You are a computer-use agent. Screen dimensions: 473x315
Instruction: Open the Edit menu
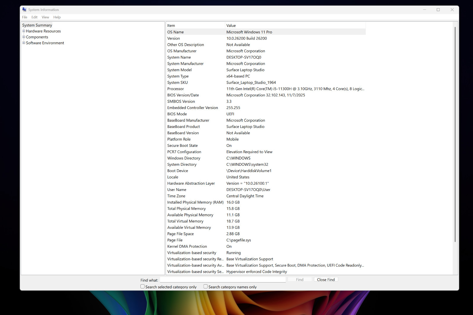tap(35, 17)
